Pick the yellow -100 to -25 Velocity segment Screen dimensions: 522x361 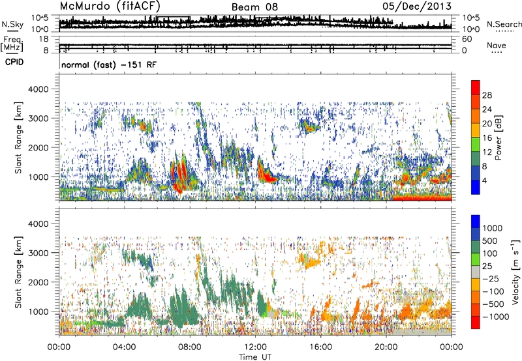(x=476, y=285)
